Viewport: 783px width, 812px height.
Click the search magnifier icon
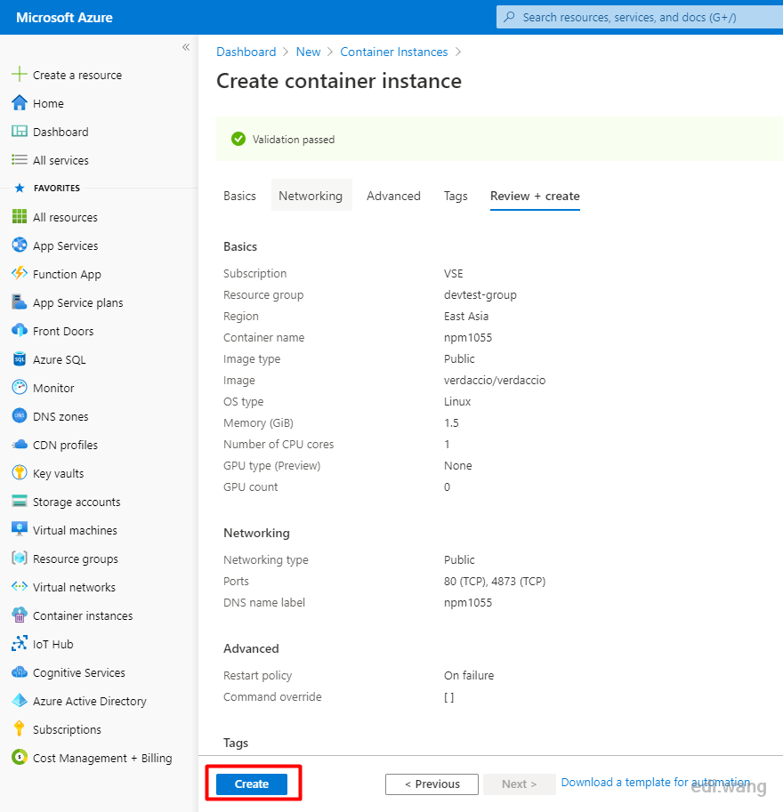point(509,17)
